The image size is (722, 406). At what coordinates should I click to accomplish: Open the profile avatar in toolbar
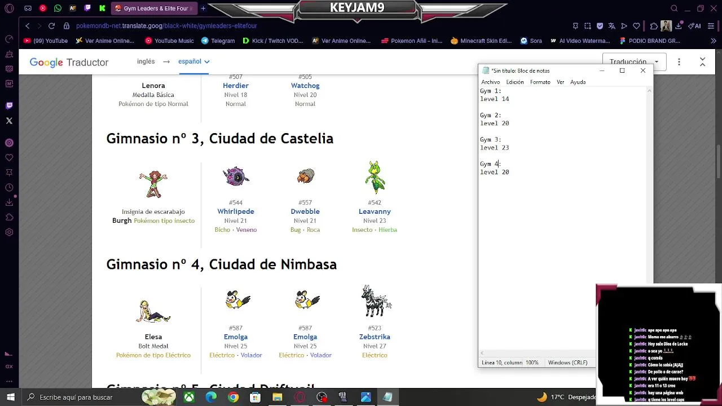(666, 26)
